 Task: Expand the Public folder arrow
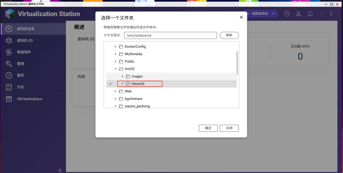tap(116, 62)
